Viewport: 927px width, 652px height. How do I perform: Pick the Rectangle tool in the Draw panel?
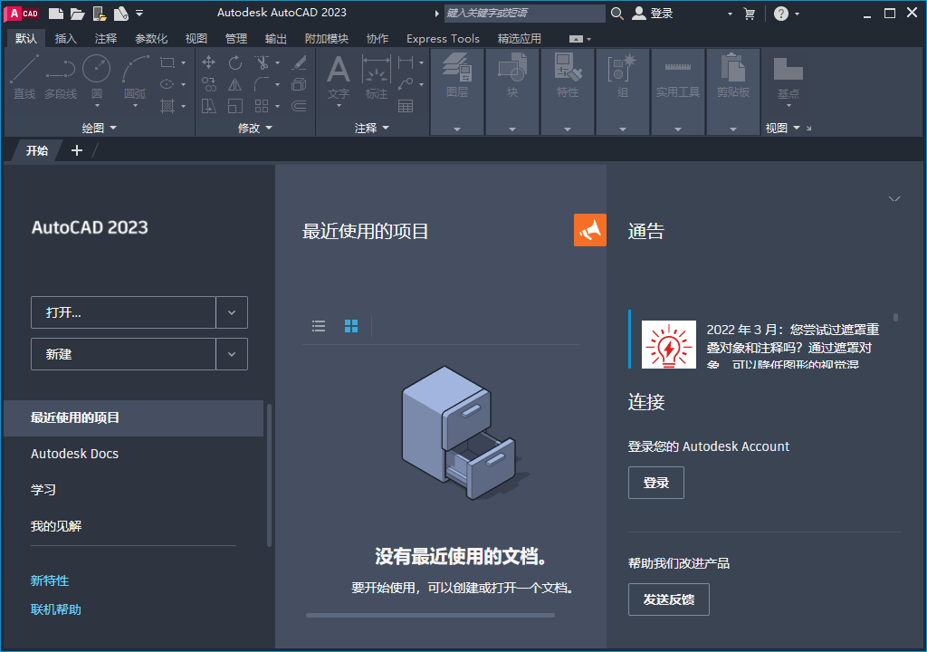coord(167,62)
